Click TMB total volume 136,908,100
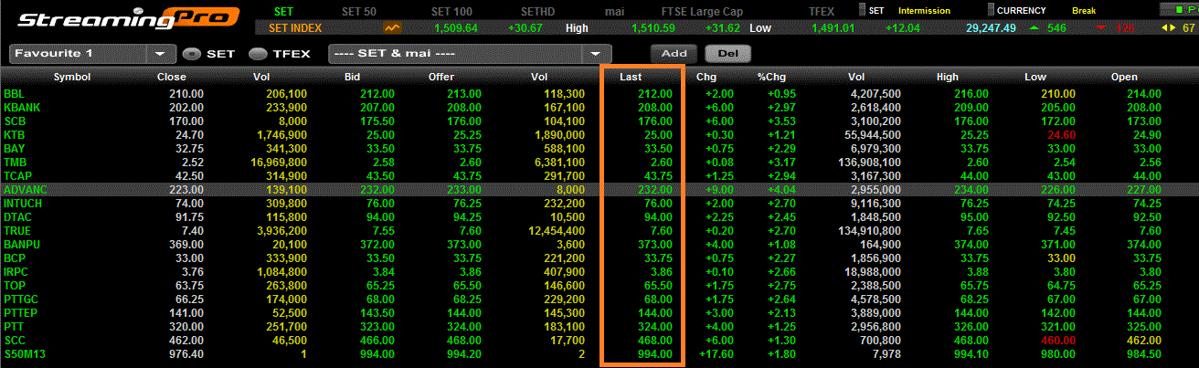The width and height of the screenshot is (1199, 368). [873, 162]
